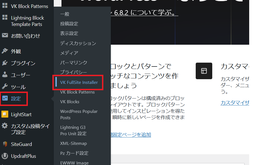Screen dimensions: 258x165
Task: Open EWWW Image settings entry
Action: pyautogui.click(x=74, y=163)
